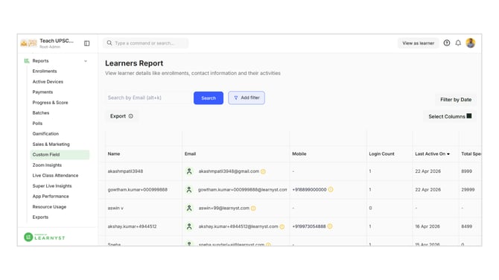Viewport: 499px width, 280px height.
Task: Open Resource Usage report
Action: point(49,207)
